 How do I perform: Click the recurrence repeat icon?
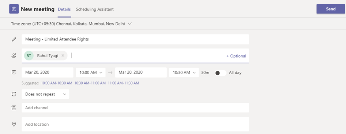[x=14, y=94]
